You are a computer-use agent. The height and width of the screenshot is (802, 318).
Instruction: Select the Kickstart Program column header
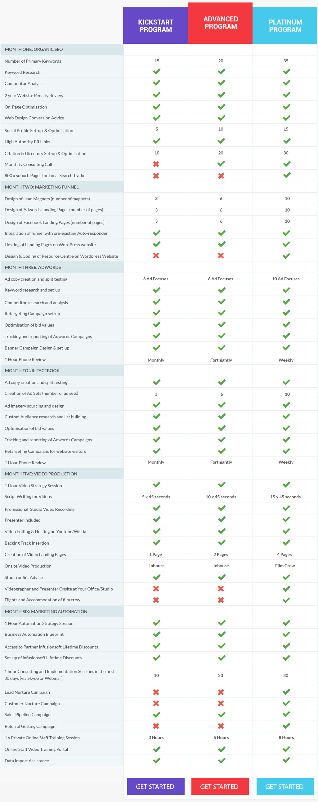click(155, 25)
